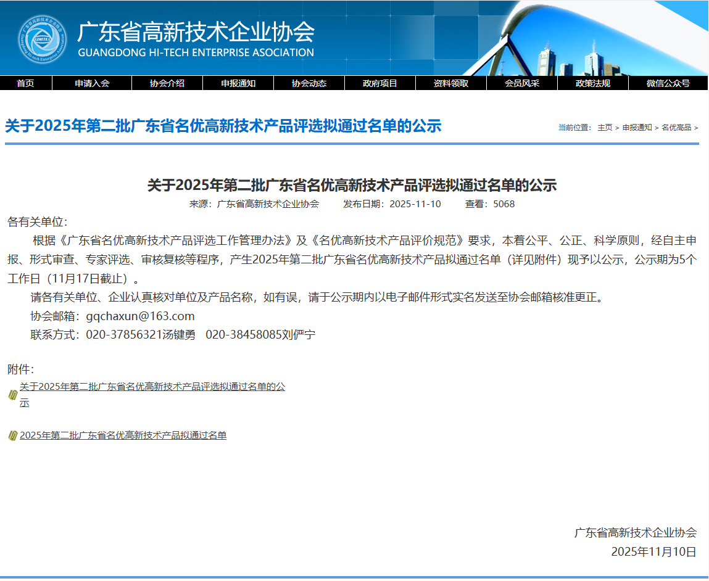709x581 pixels.
Task: Click the 主页 breadcrumb link
Action: pos(605,128)
